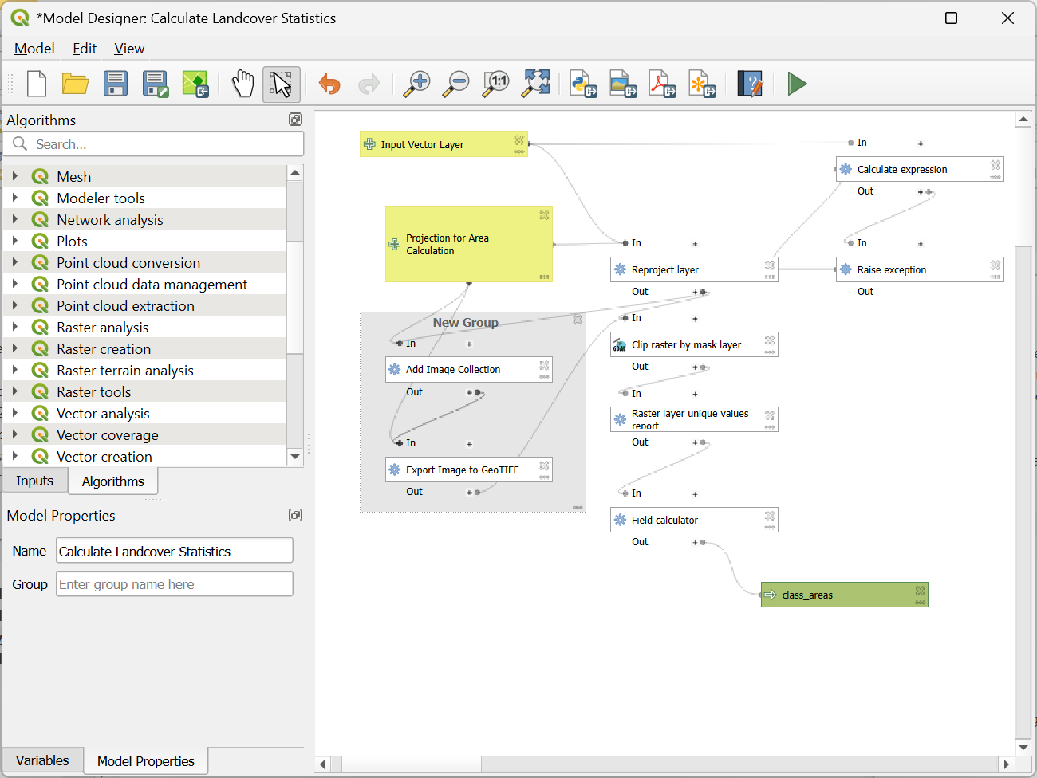Activate the Pan hand tool

coord(242,84)
